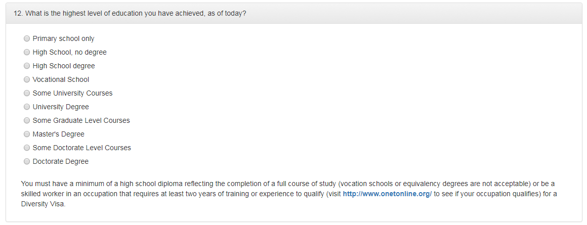
Task: Click the question 12 header text
Action: (130, 14)
